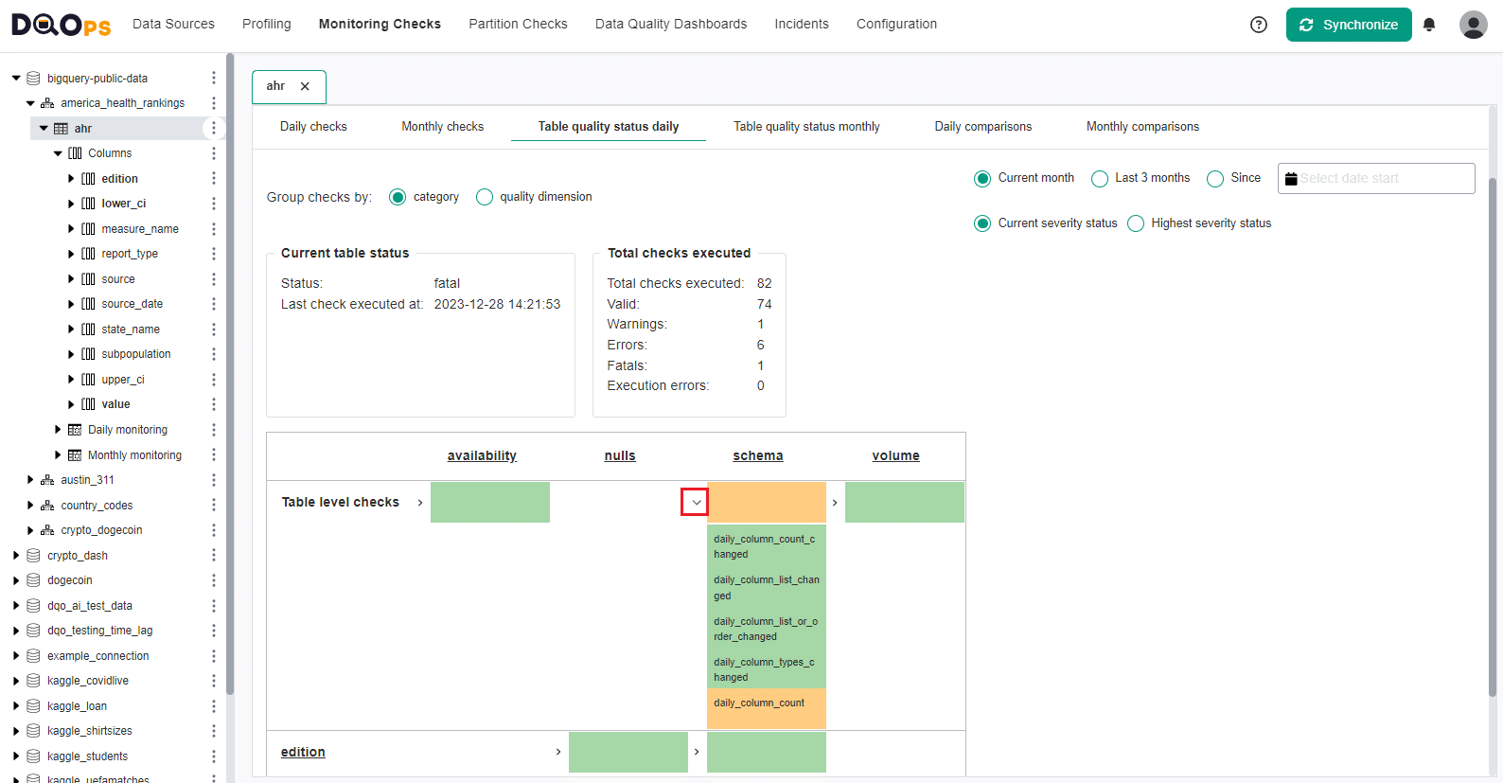This screenshot has height=783, width=1503.
Task: Click the schema icon of austin_311
Action: [47, 480]
